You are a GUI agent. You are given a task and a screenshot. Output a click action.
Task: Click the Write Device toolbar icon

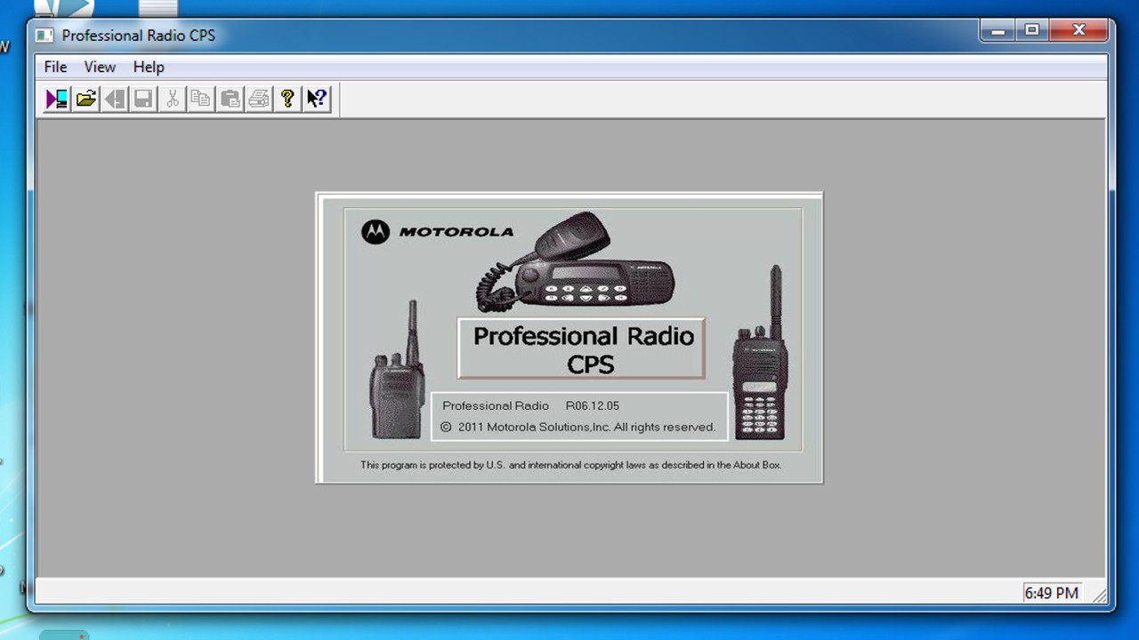115,99
